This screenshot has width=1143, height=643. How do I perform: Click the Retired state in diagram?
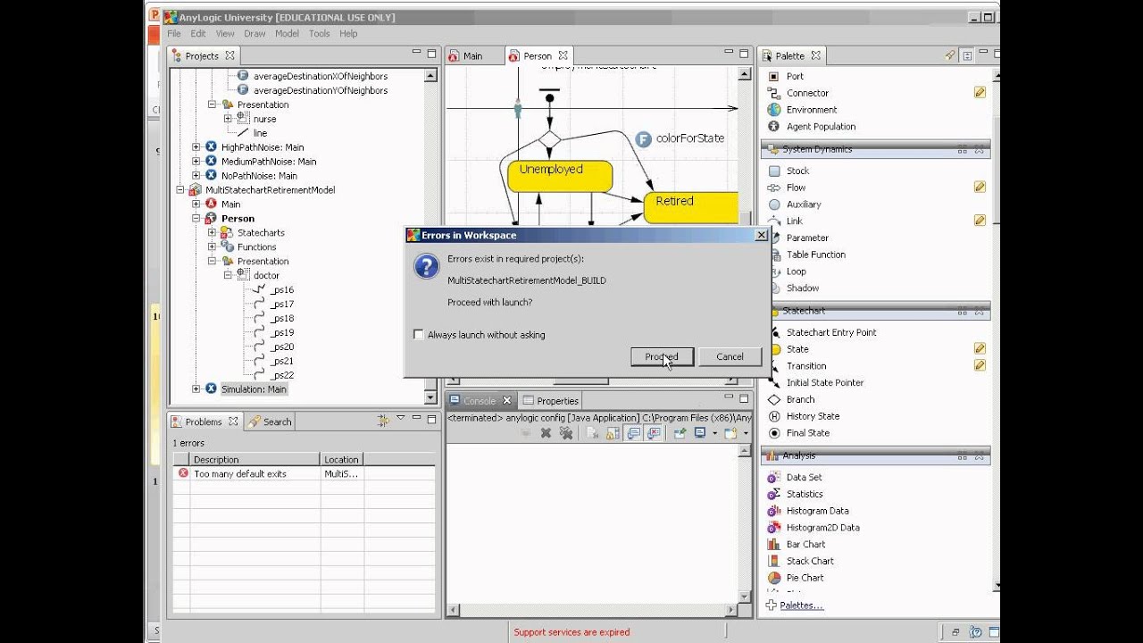pyautogui.click(x=690, y=207)
